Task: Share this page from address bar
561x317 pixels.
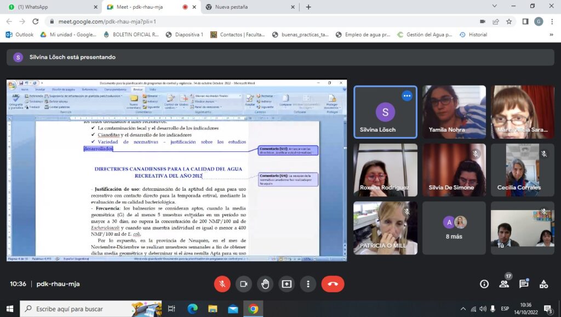Action: click(x=496, y=21)
